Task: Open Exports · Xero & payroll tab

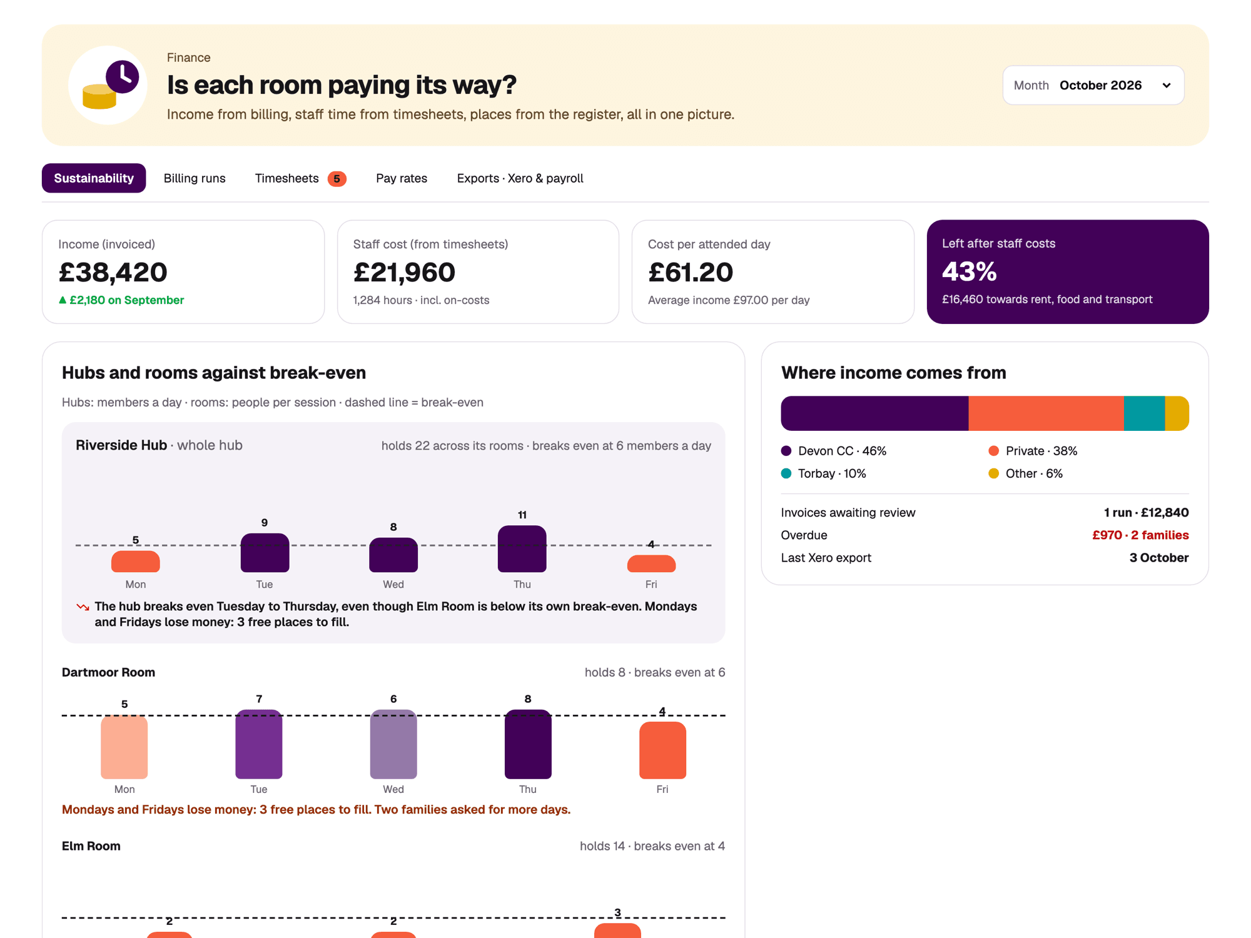Action: tap(520, 178)
